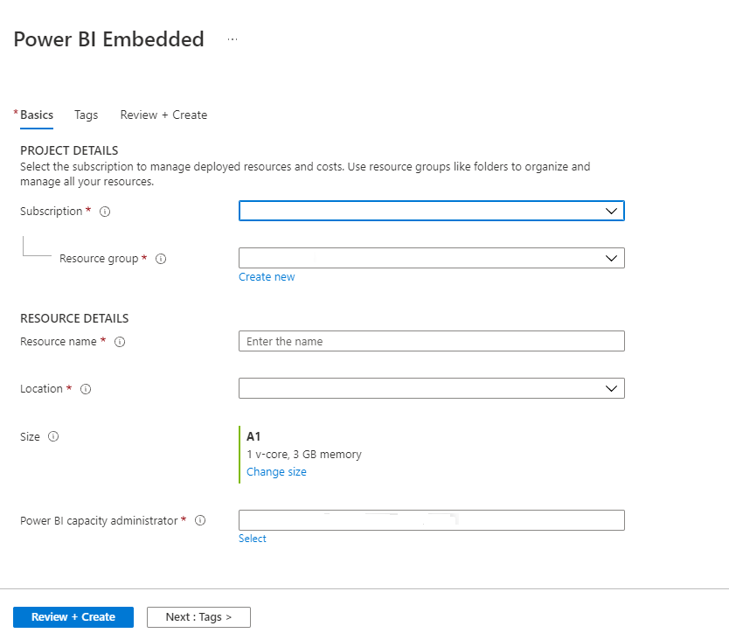The height and width of the screenshot is (640, 729).
Task: Click the Power BI capacity administrator text field
Action: tap(431, 519)
